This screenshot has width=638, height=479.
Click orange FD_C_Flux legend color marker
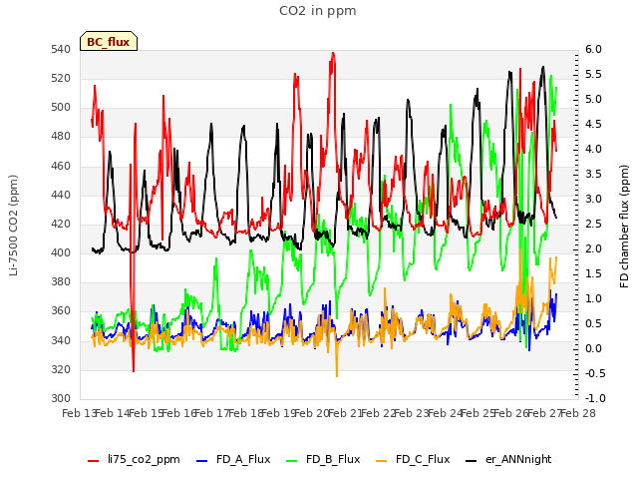(x=381, y=461)
